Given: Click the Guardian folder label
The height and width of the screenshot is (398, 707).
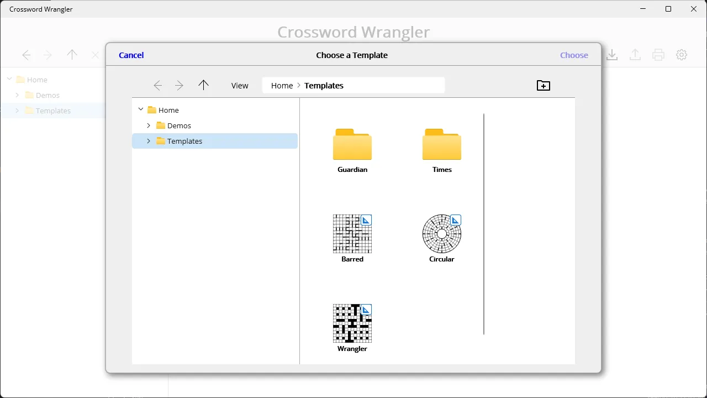Looking at the screenshot, I should point(352,170).
